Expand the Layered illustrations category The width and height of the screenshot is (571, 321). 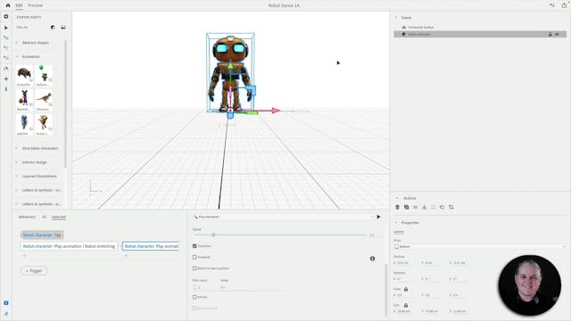39,177
